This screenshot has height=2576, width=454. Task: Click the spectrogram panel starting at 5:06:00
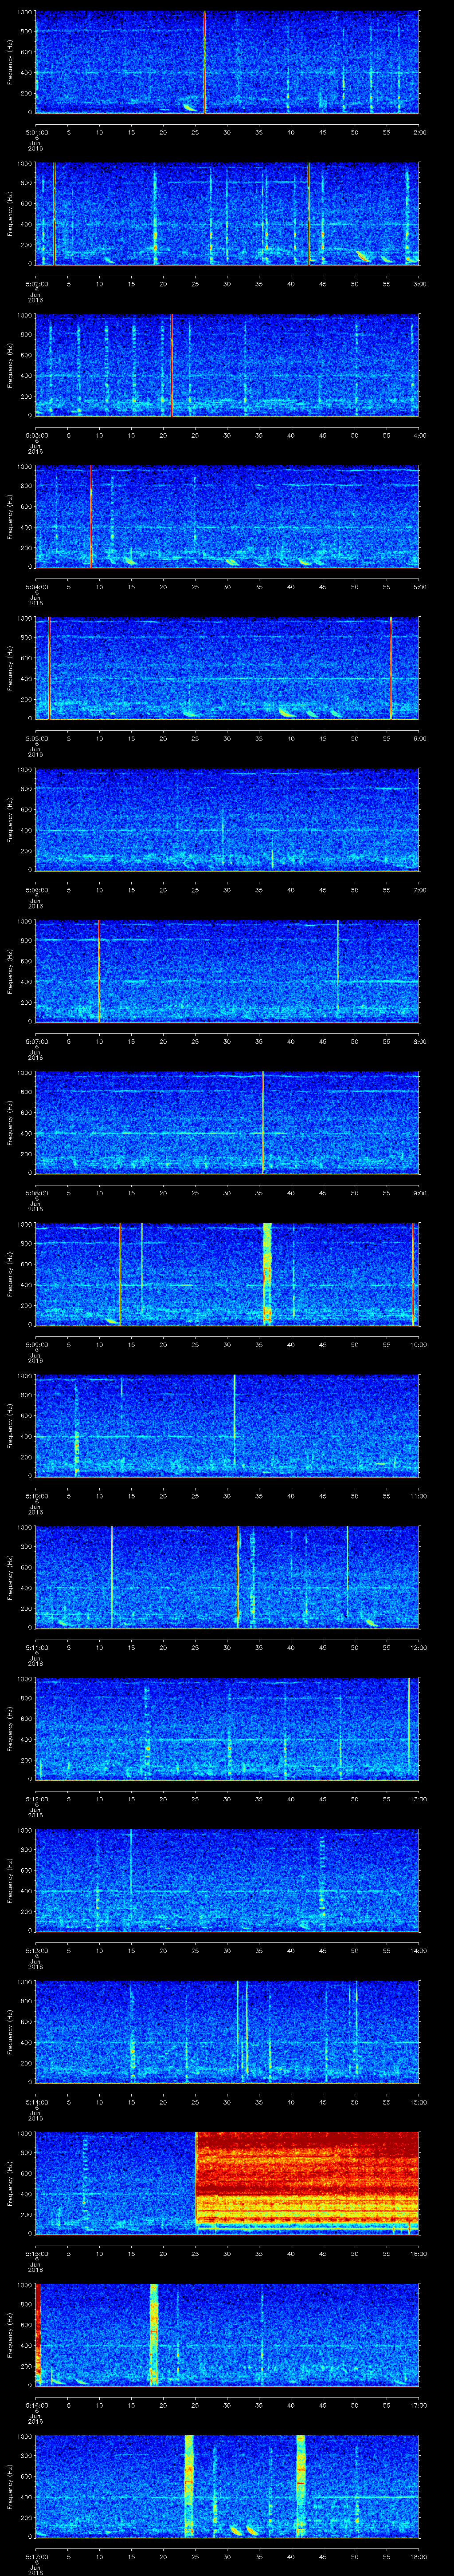click(227, 820)
